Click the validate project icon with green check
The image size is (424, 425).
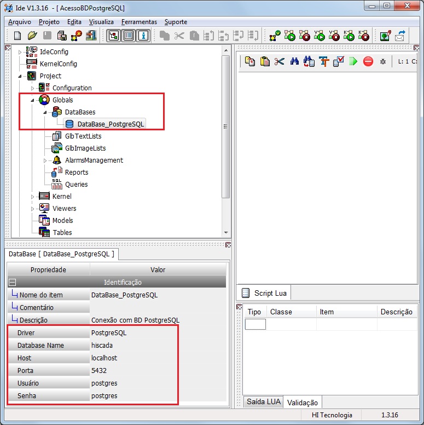(x=275, y=36)
